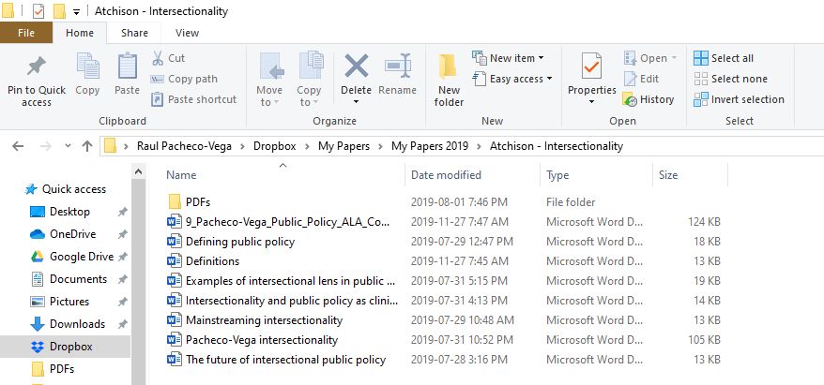
Task: Click Pin to Quick access icon
Action: (x=37, y=67)
